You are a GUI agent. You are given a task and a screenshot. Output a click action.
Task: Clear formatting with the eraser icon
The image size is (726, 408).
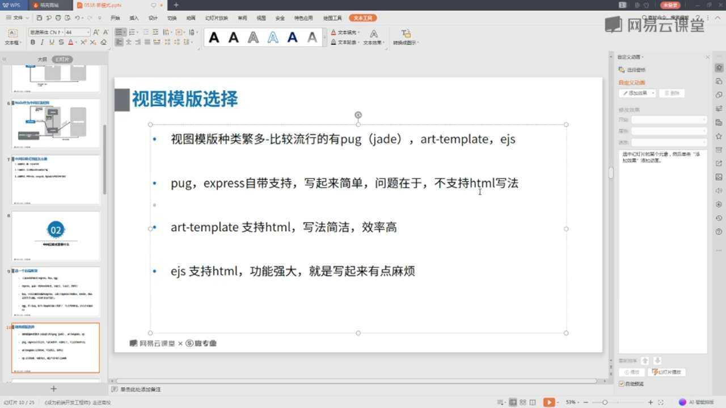103,42
